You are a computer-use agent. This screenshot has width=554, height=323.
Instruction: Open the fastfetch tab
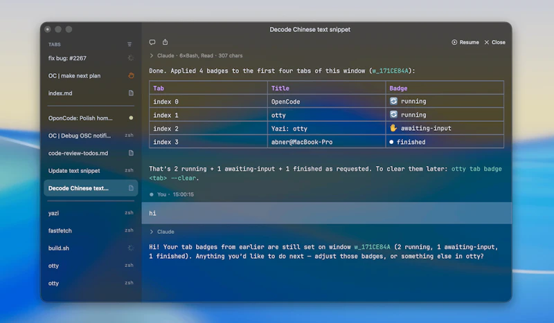[91, 230]
